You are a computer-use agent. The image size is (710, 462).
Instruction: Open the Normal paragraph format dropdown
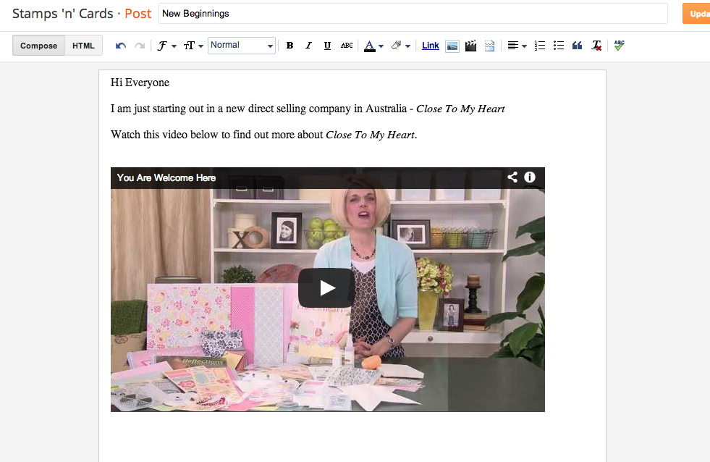pyautogui.click(x=242, y=46)
